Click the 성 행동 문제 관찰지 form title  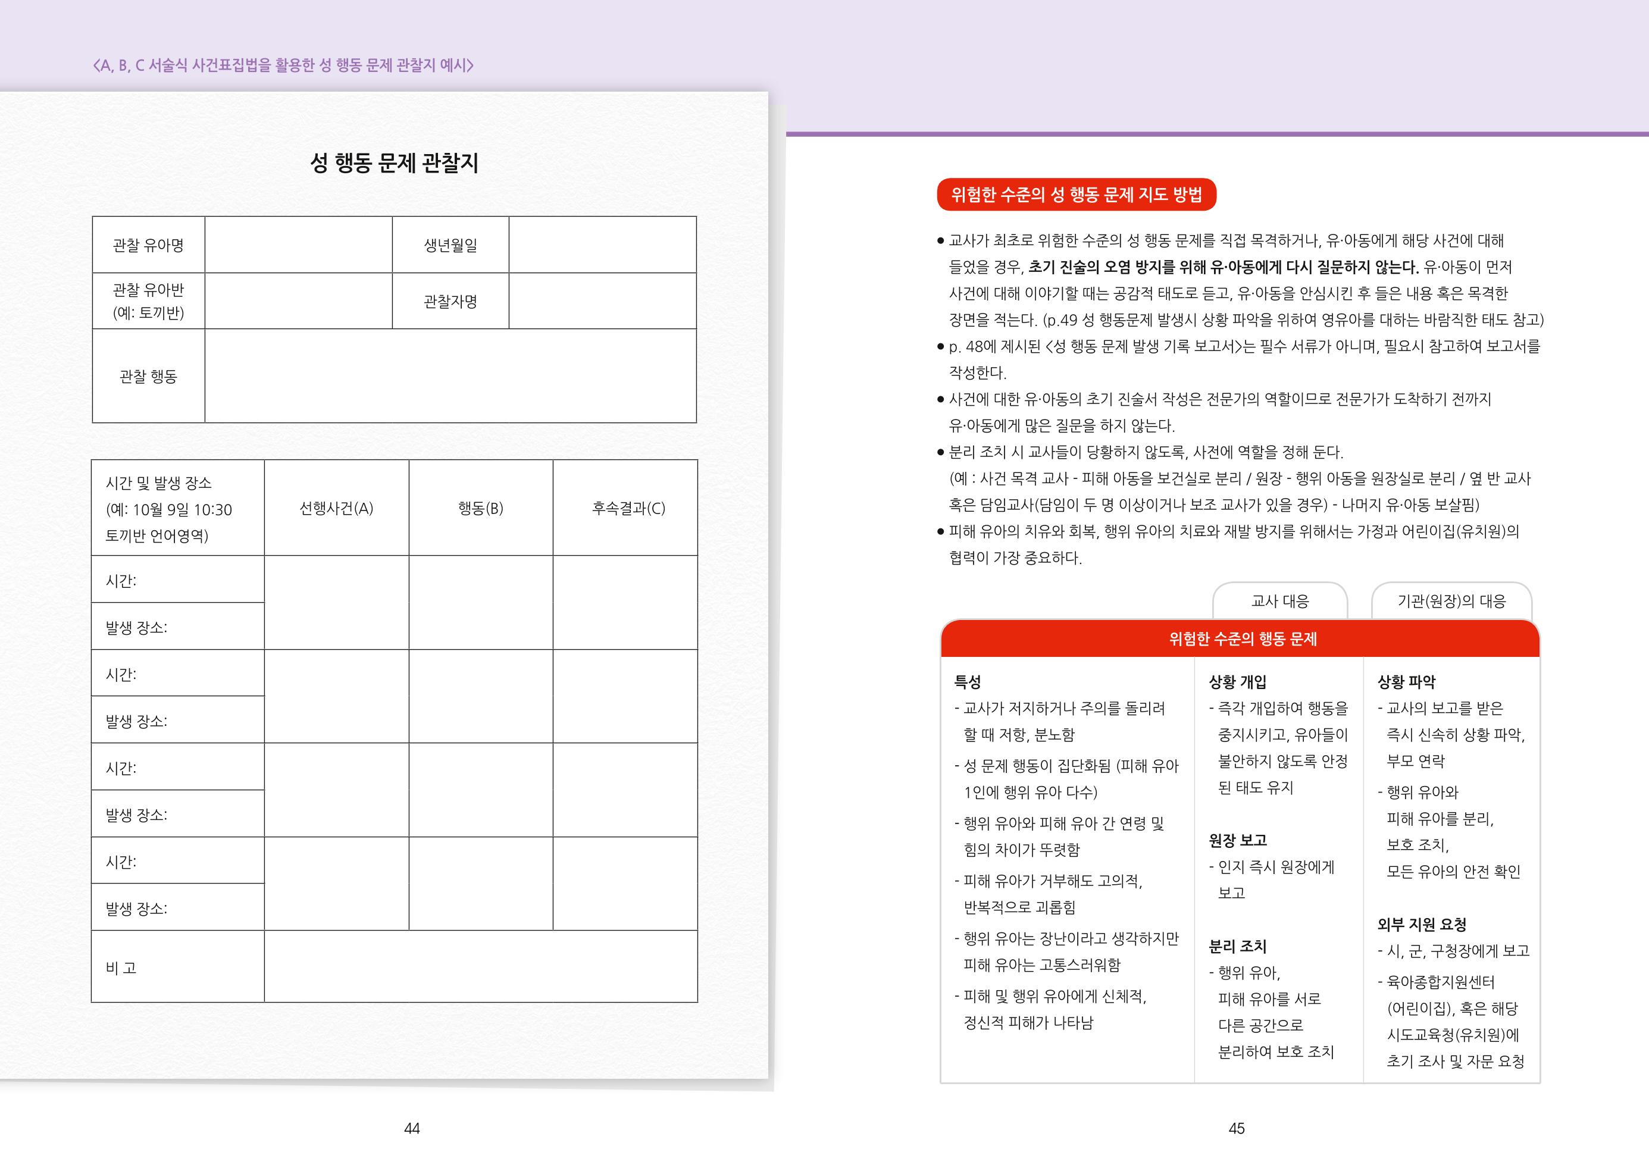tap(395, 163)
